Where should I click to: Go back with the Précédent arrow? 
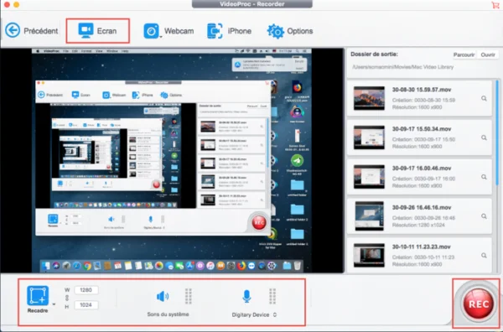(13, 30)
